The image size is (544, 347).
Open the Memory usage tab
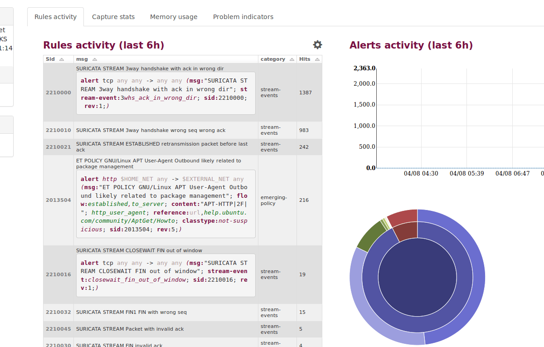coord(174,17)
